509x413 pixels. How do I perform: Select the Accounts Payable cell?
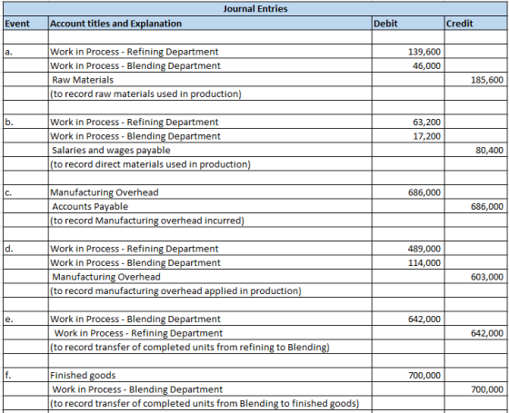210,206
